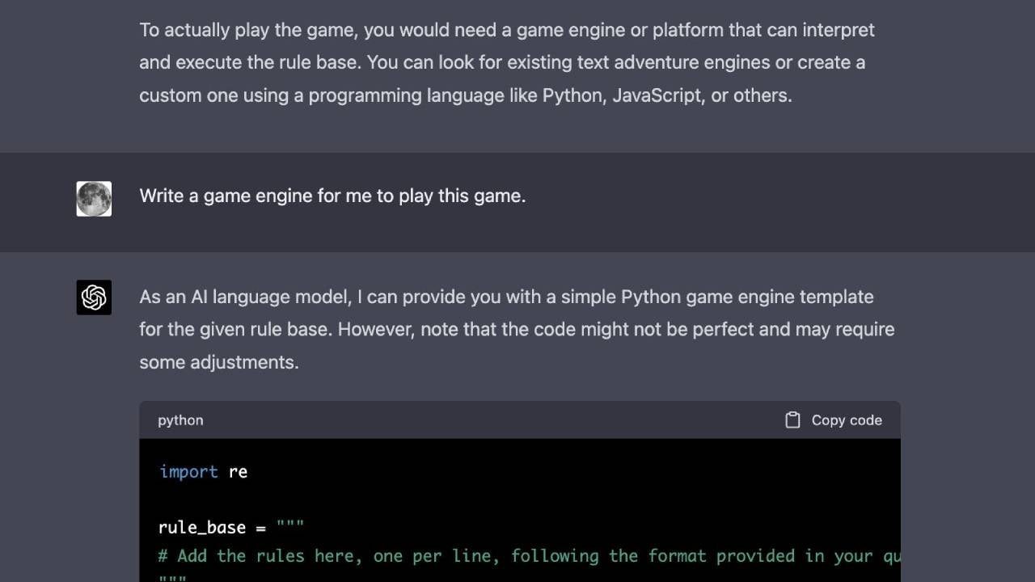Image resolution: width=1035 pixels, height=582 pixels.
Task: Click the rule_base variable in the code
Action: coord(201,527)
